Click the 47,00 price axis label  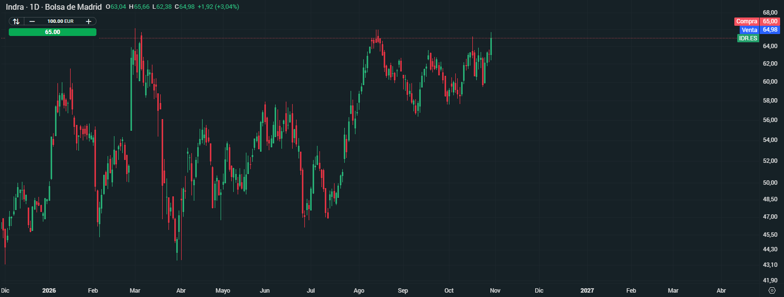point(770,217)
